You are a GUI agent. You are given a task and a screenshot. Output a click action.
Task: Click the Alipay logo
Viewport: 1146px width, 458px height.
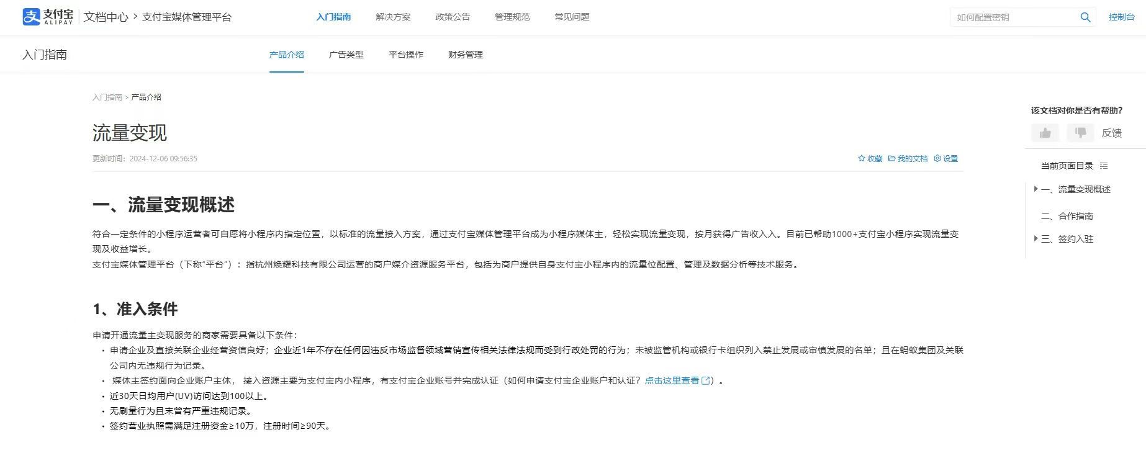pos(48,17)
